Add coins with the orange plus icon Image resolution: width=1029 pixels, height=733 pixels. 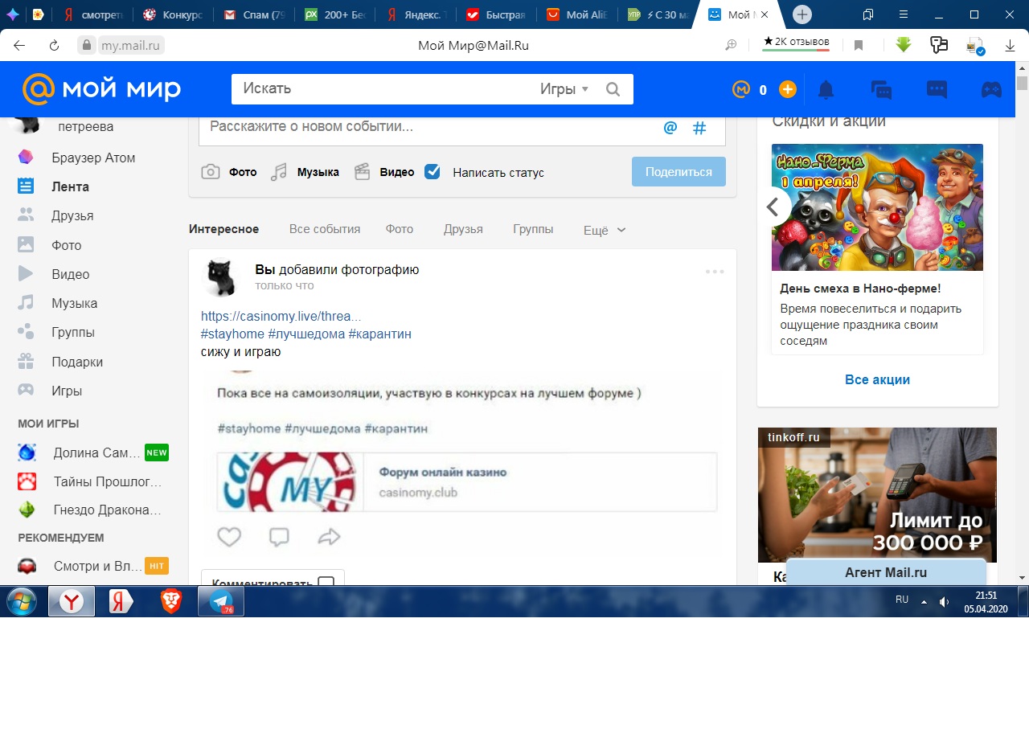click(788, 90)
